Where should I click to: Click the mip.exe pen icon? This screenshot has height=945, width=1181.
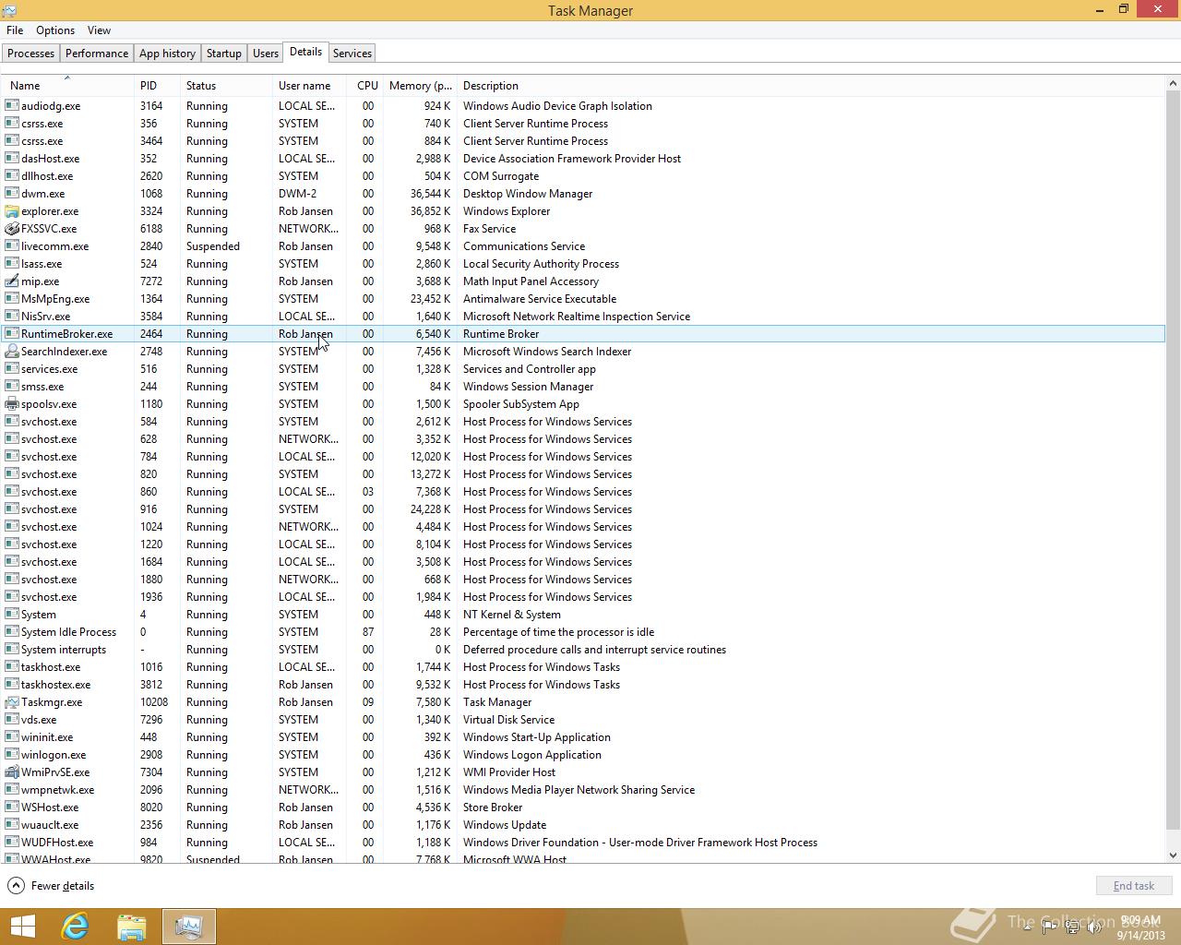tap(12, 281)
